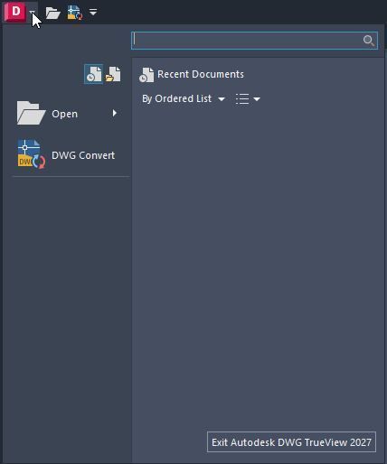Click the large DWG Convert icon
The image size is (387, 464).
(32, 154)
